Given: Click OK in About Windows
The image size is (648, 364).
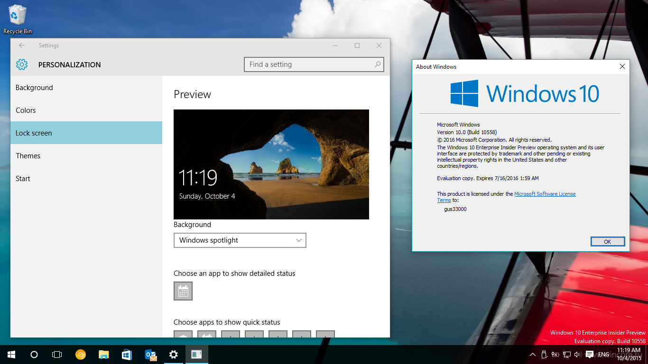Looking at the screenshot, I should click(x=608, y=242).
